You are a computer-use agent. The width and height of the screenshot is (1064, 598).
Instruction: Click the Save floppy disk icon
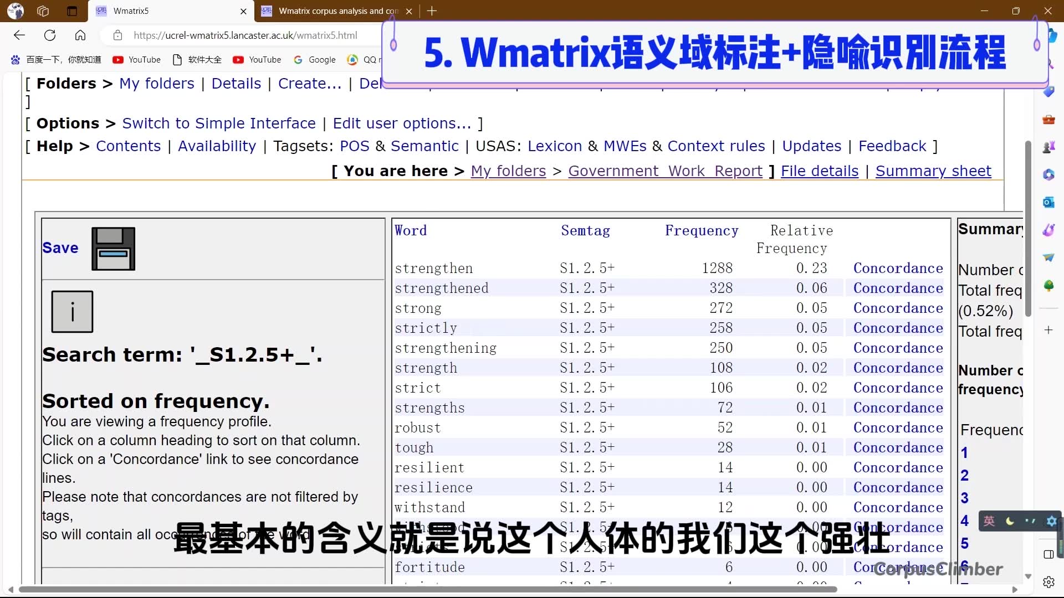tap(112, 248)
